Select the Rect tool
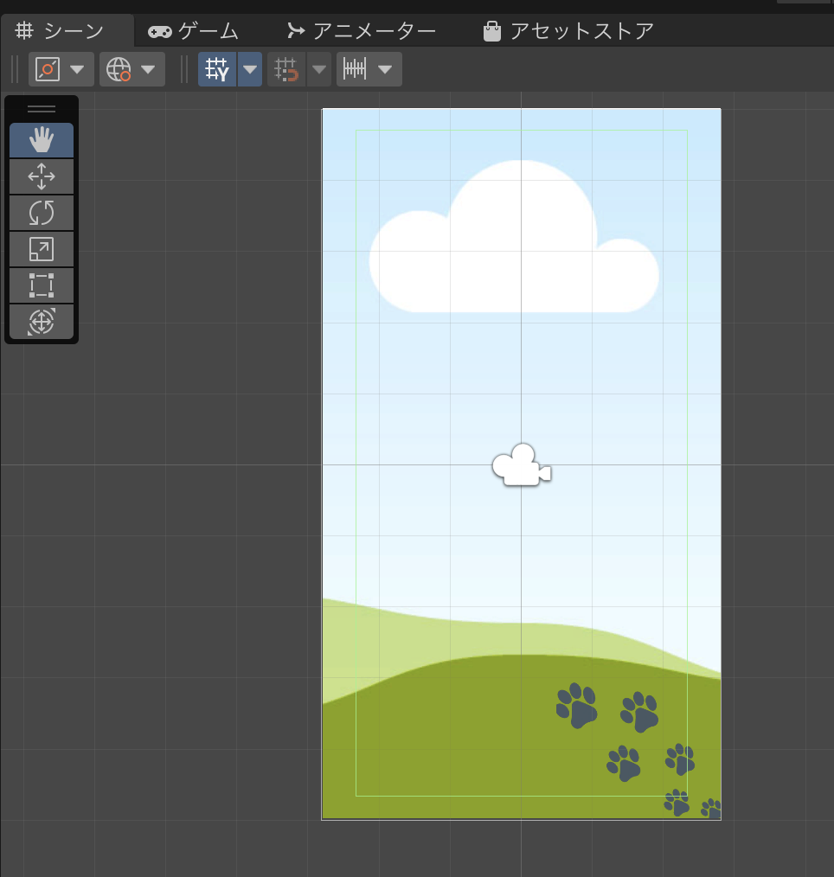The width and height of the screenshot is (834, 877). click(42, 285)
